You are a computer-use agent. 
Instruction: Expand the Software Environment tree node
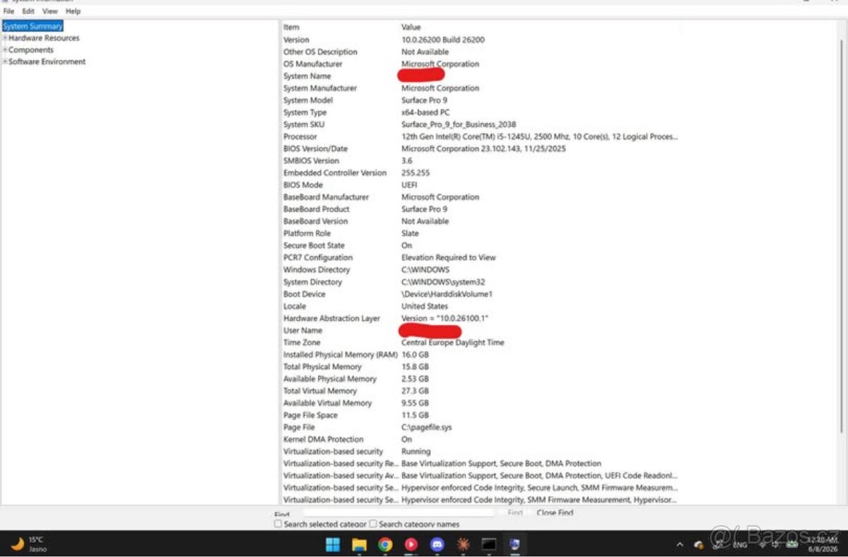5,62
